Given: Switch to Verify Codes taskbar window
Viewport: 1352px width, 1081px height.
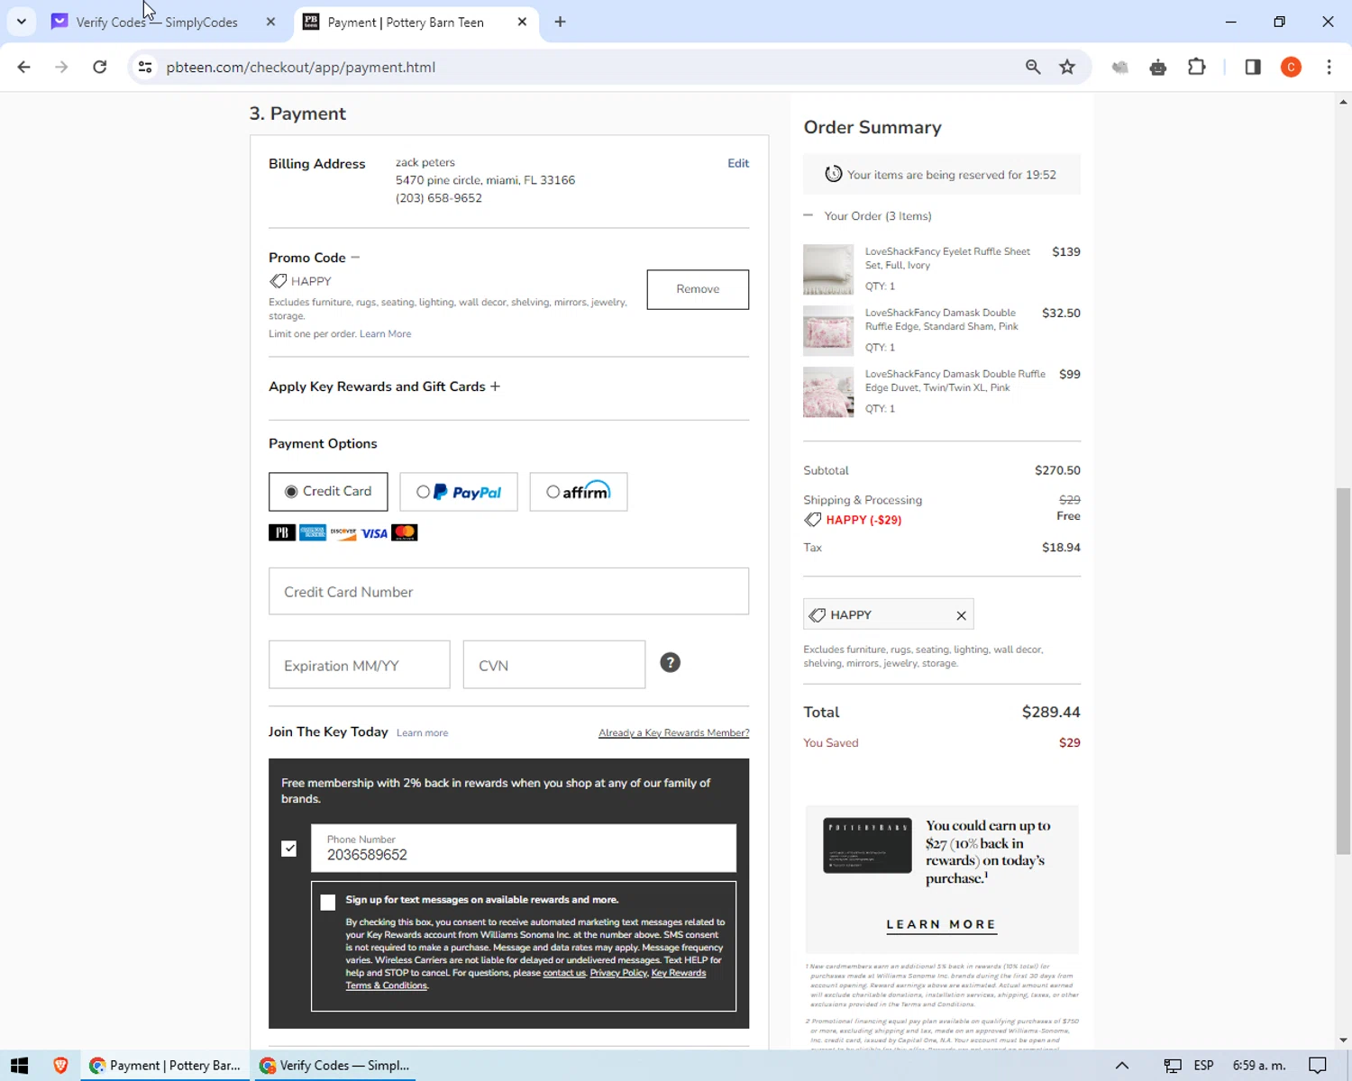Looking at the screenshot, I should [x=335, y=1066].
